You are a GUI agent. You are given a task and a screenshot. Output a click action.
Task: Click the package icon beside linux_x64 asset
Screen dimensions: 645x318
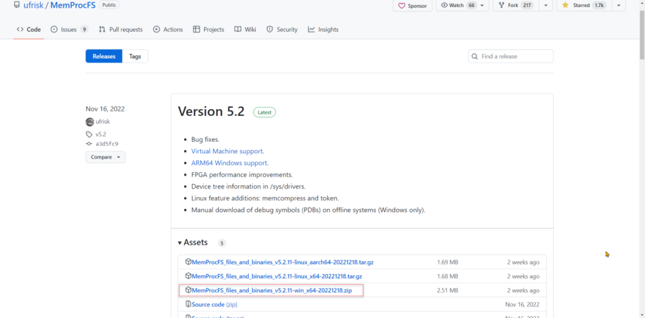coord(188,276)
